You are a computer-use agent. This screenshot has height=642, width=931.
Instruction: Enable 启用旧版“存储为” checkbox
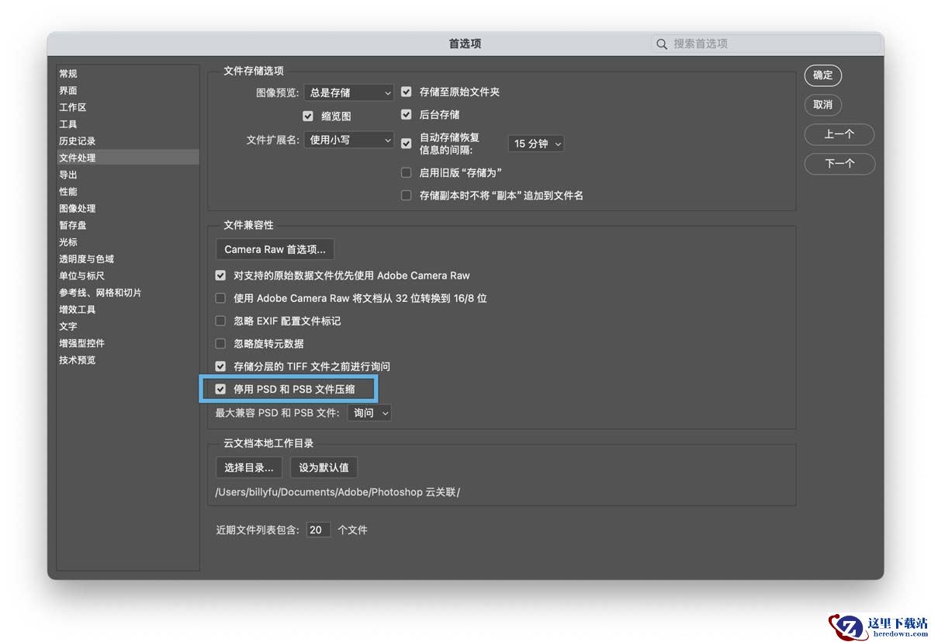point(406,172)
